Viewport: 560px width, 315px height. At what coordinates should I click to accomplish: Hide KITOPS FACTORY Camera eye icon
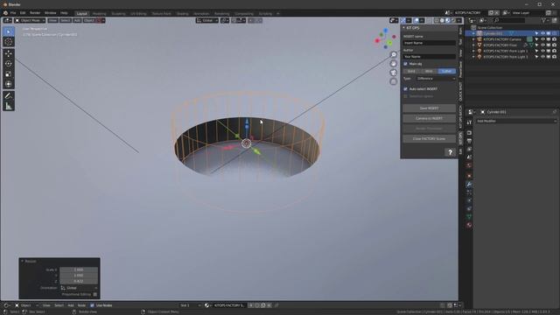[542, 39]
